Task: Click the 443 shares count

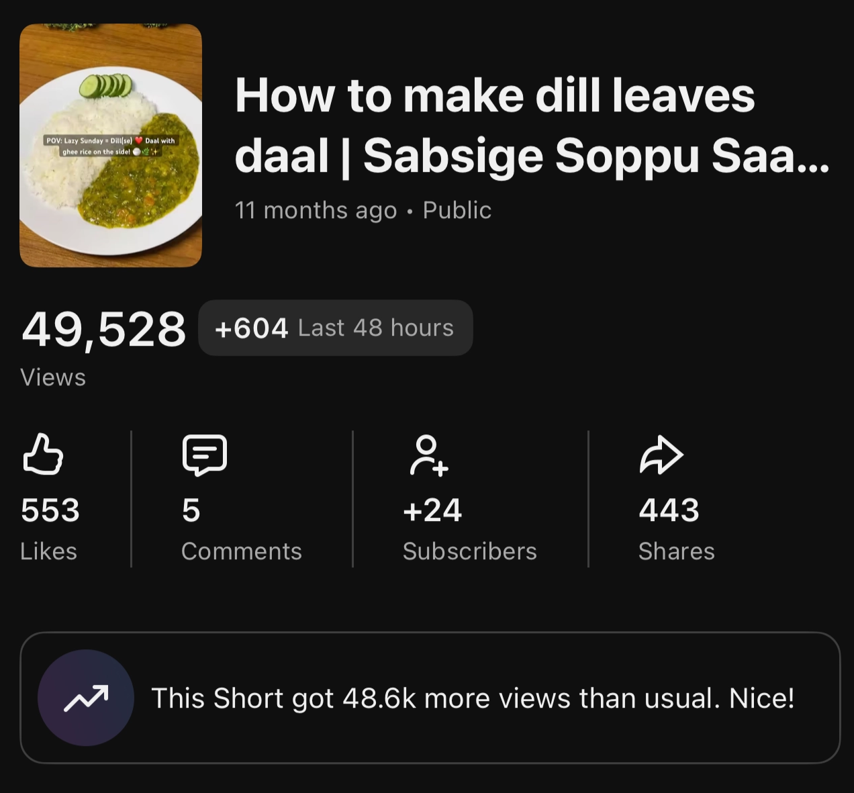Action: pos(669,510)
